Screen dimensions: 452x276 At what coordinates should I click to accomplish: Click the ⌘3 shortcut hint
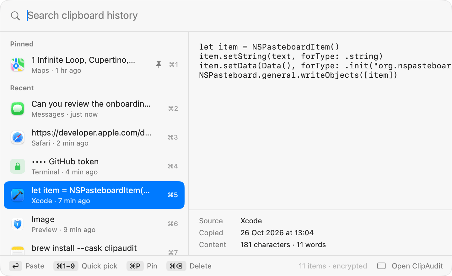[173, 137]
